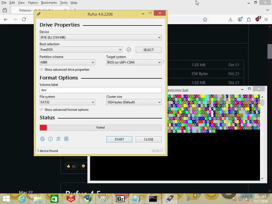Switch to Rufus USB taskbar icon
272x204 pixels.
(169, 199)
